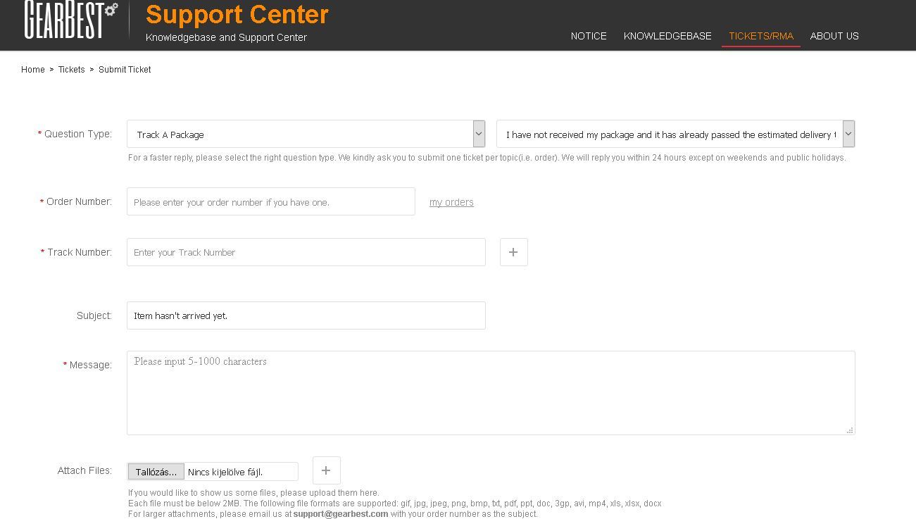Add another attachment with plus icon
Screen dimensions: 916x519
[x=326, y=470]
